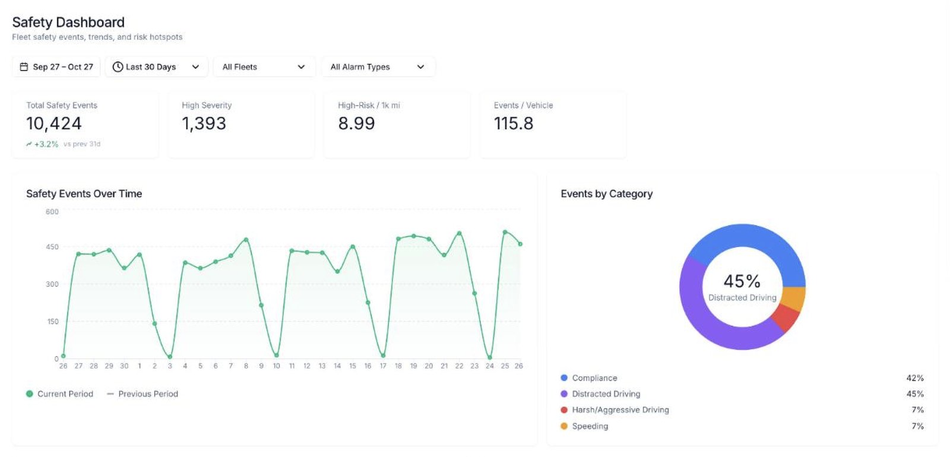
Task: Click the Safety Dashboard page title
Action: pos(68,23)
